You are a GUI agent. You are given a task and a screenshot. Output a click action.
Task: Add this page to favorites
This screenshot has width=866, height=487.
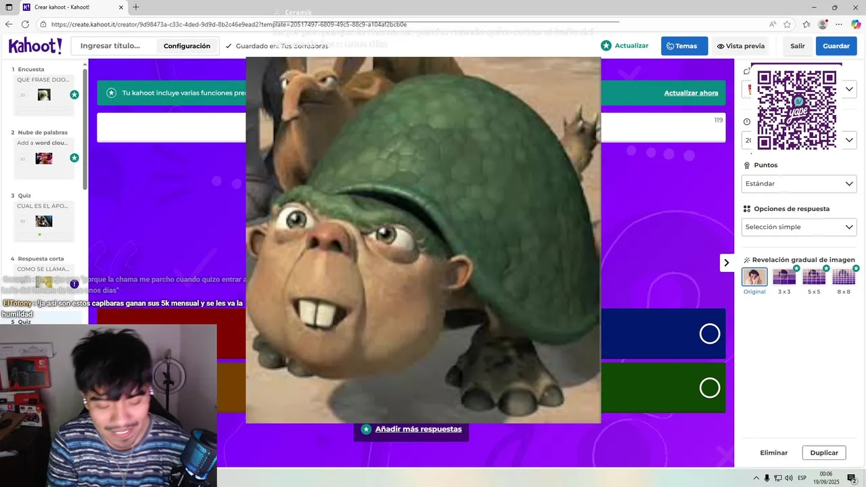pos(787,24)
